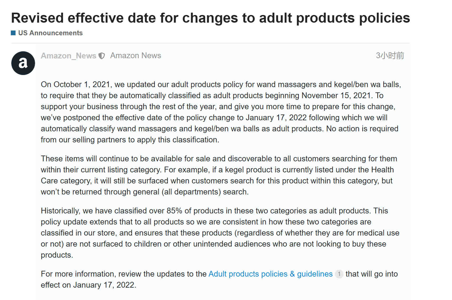Click the paragraph starting 'These items will continue'
This screenshot has width=452, height=300.
pos(219,175)
